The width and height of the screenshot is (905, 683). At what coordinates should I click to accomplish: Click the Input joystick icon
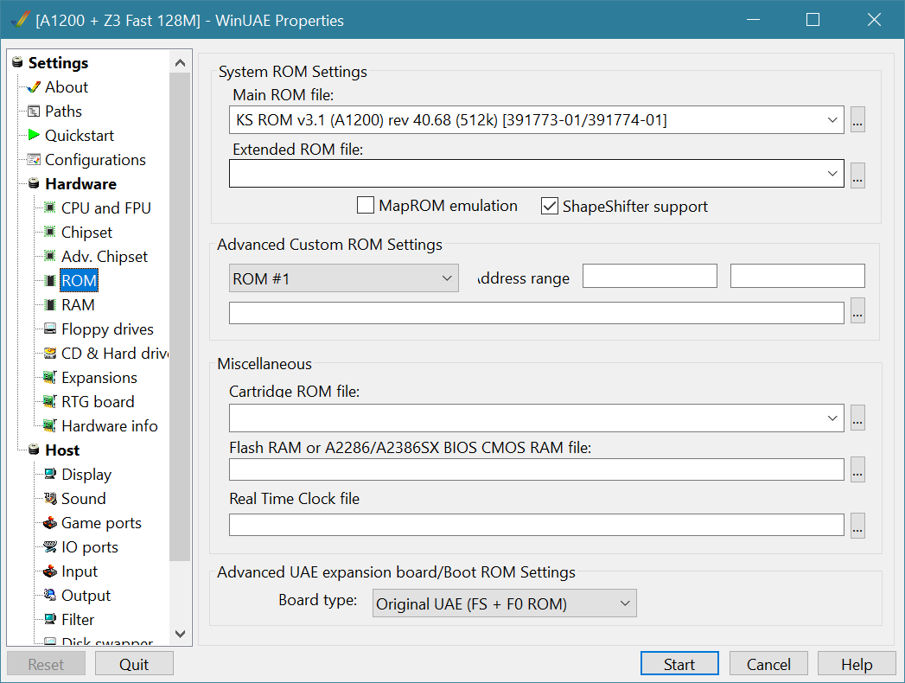point(50,571)
